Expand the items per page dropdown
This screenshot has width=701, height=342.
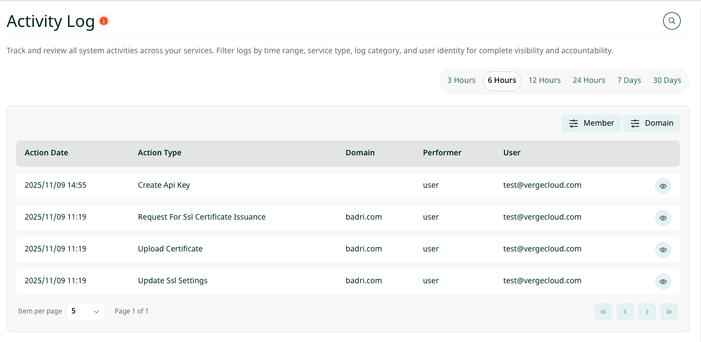coord(86,311)
